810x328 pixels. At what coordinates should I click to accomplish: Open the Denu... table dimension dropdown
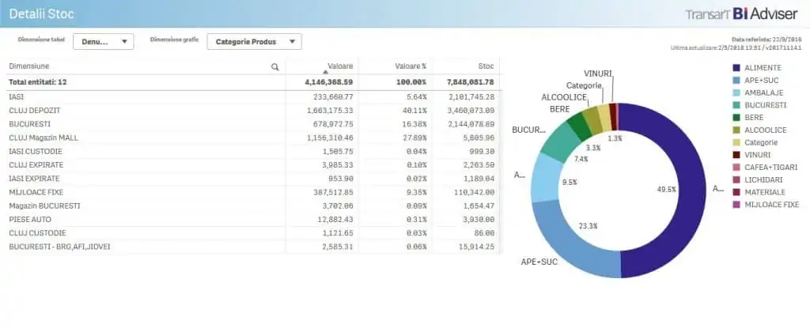(x=104, y=42)
